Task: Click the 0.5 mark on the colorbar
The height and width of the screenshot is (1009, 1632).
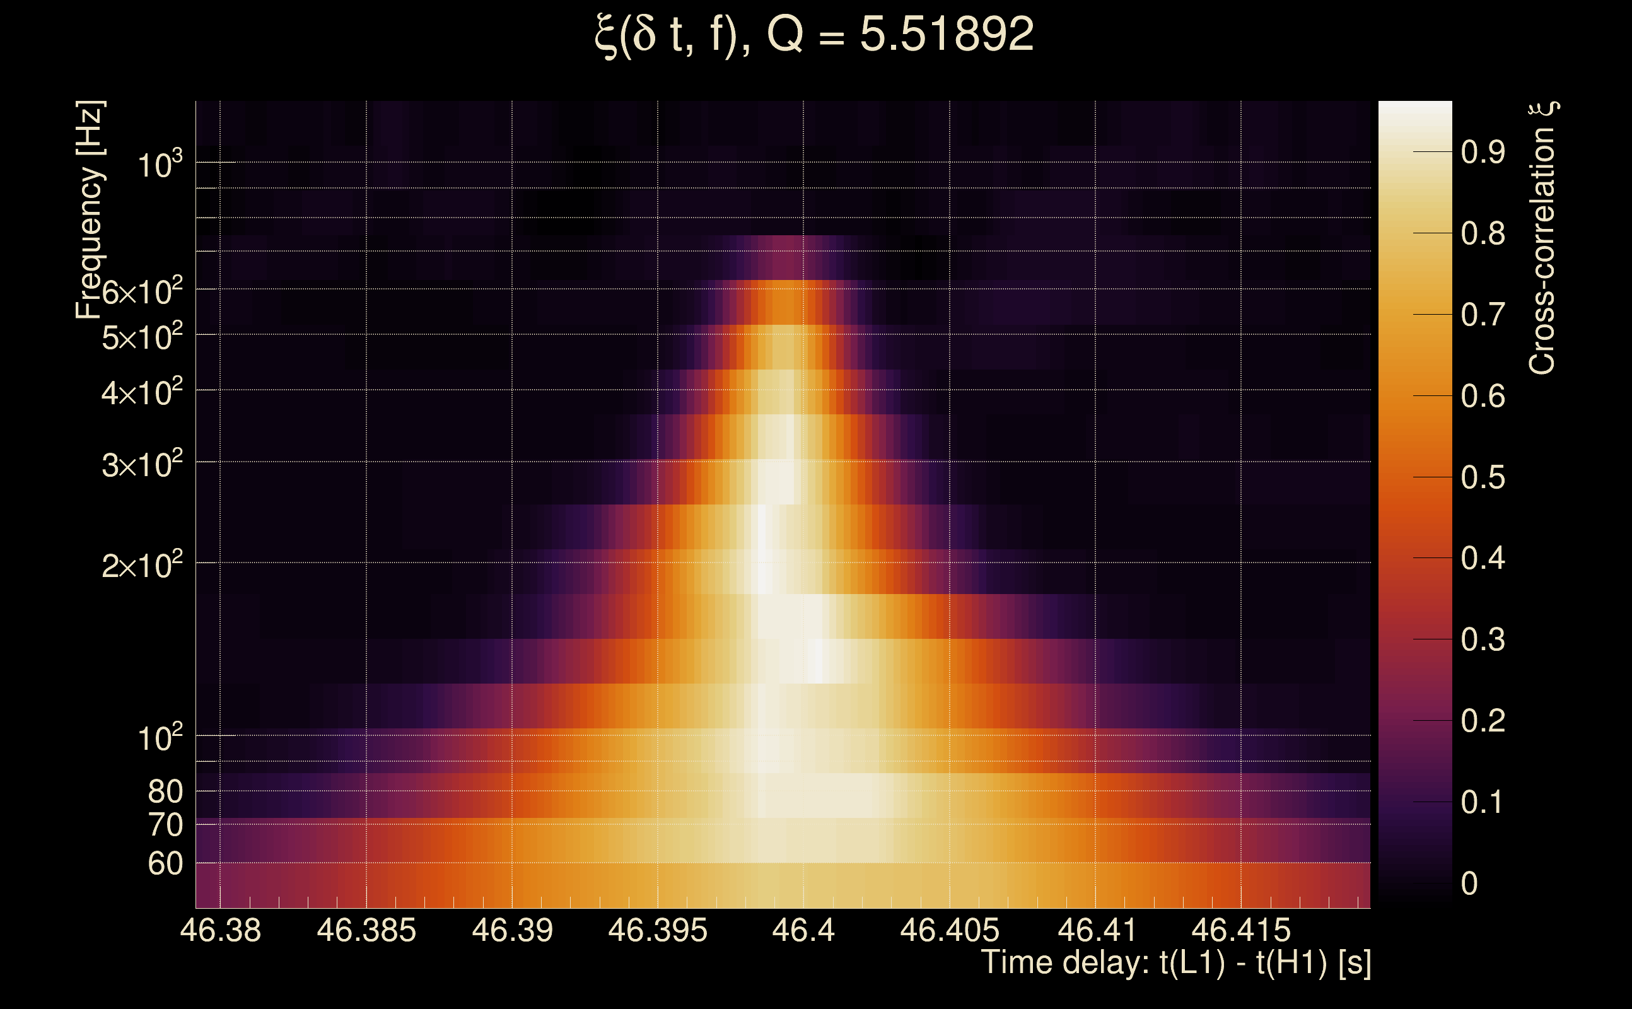Action: [x=1483, y=478]
